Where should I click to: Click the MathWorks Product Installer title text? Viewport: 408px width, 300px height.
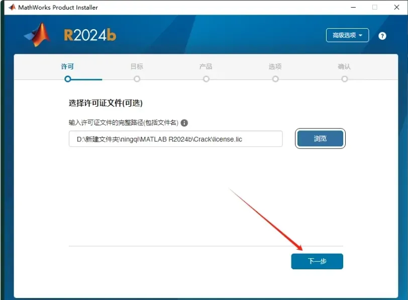coord(58,8)
